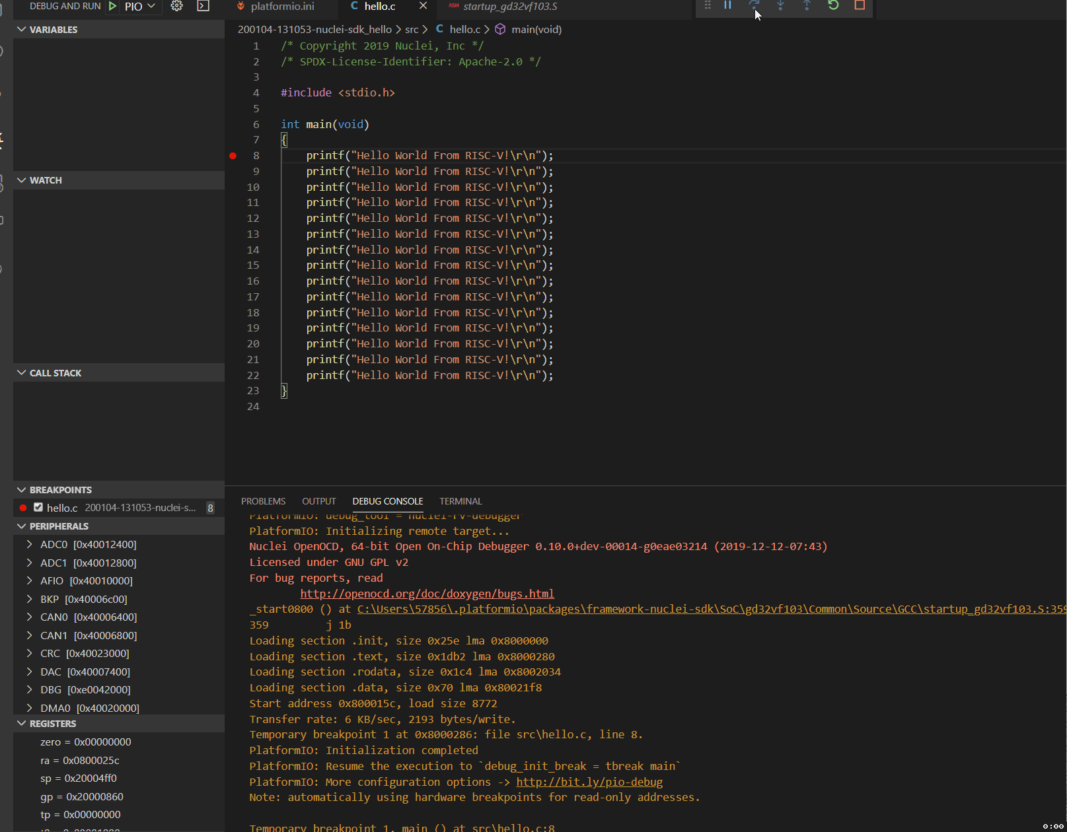This screenshot has width=1067, height=832.
Task: Click the hello.c breadcrumb segment
Action: tap(465, 29)
